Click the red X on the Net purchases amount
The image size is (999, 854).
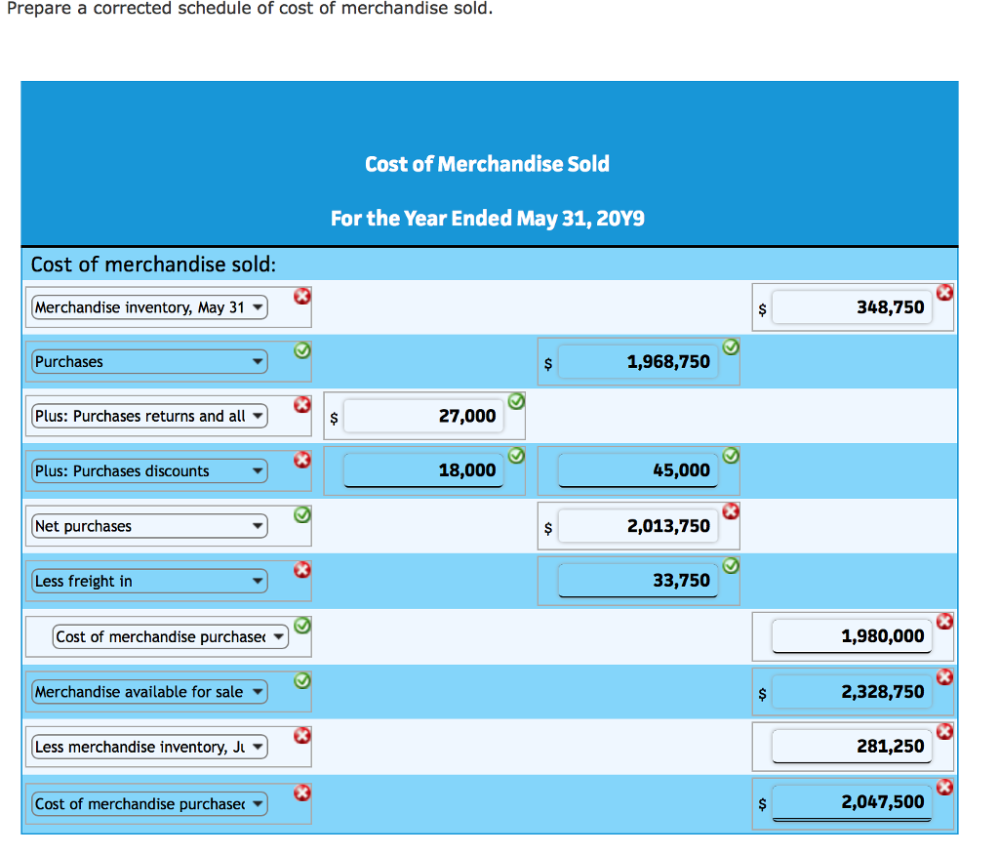tap(730, 509)
